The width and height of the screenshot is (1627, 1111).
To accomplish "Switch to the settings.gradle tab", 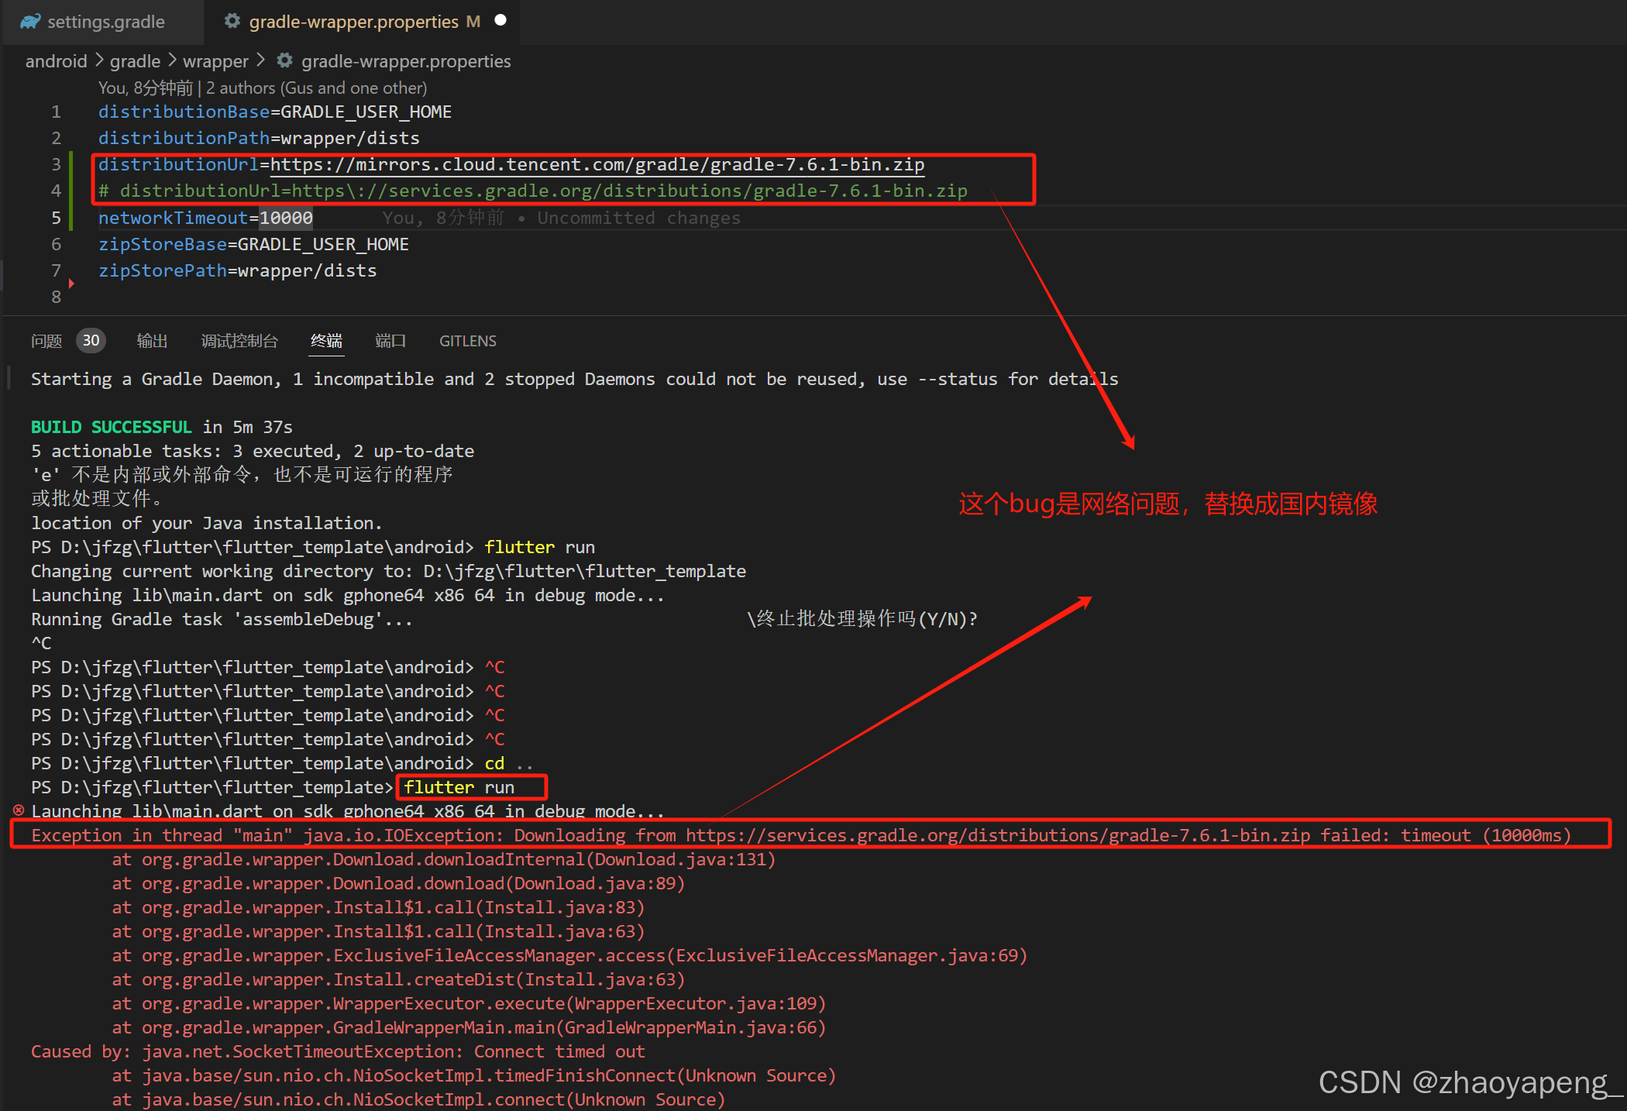I will point(105,22).
